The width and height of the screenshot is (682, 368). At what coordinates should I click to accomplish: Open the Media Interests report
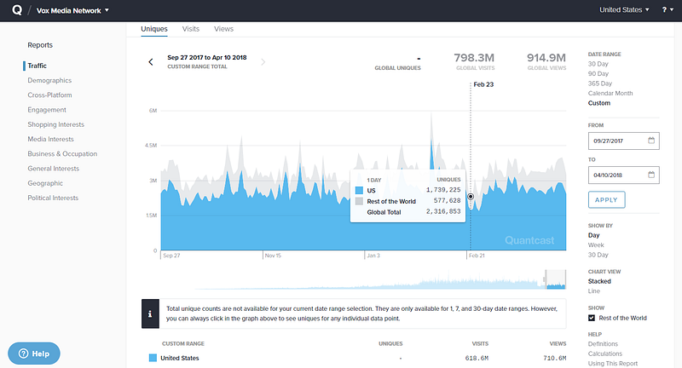point(50,139)
